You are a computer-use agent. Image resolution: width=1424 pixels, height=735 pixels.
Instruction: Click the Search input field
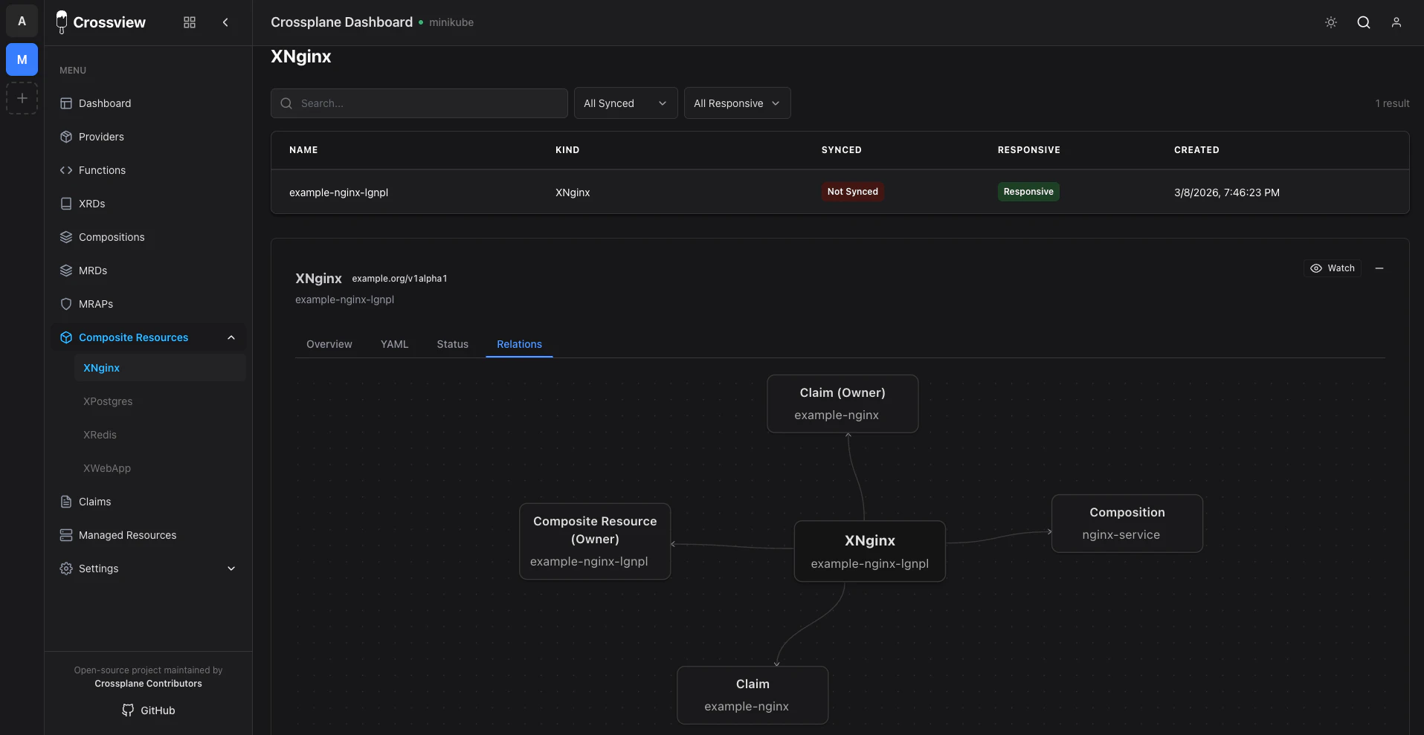419,103
